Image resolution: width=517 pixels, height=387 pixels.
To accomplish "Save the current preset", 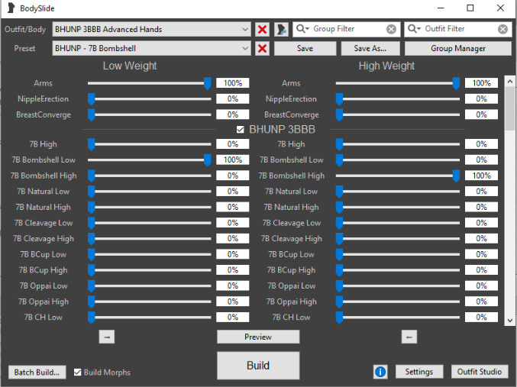I will point(305,48).
